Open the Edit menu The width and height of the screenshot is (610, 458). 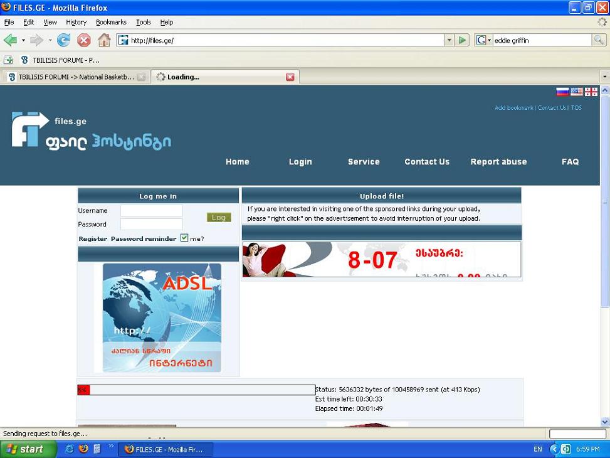(x=28, y=22)
